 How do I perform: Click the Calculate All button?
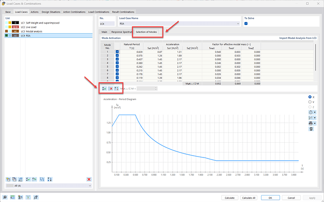248,197
